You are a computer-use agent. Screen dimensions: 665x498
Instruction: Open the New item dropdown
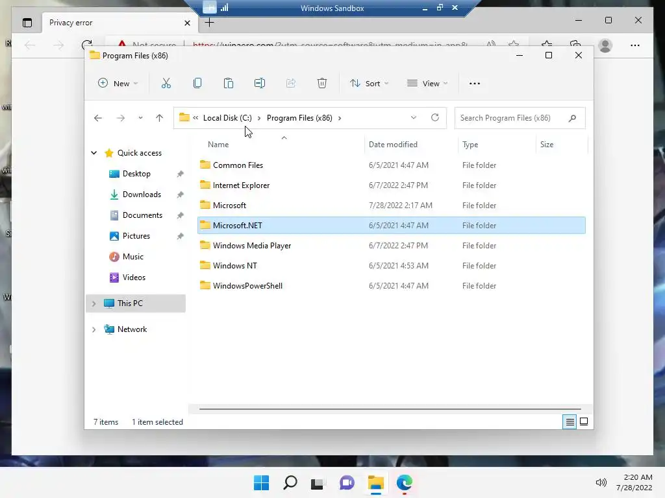pyautogui.click(x=118, y=84)
